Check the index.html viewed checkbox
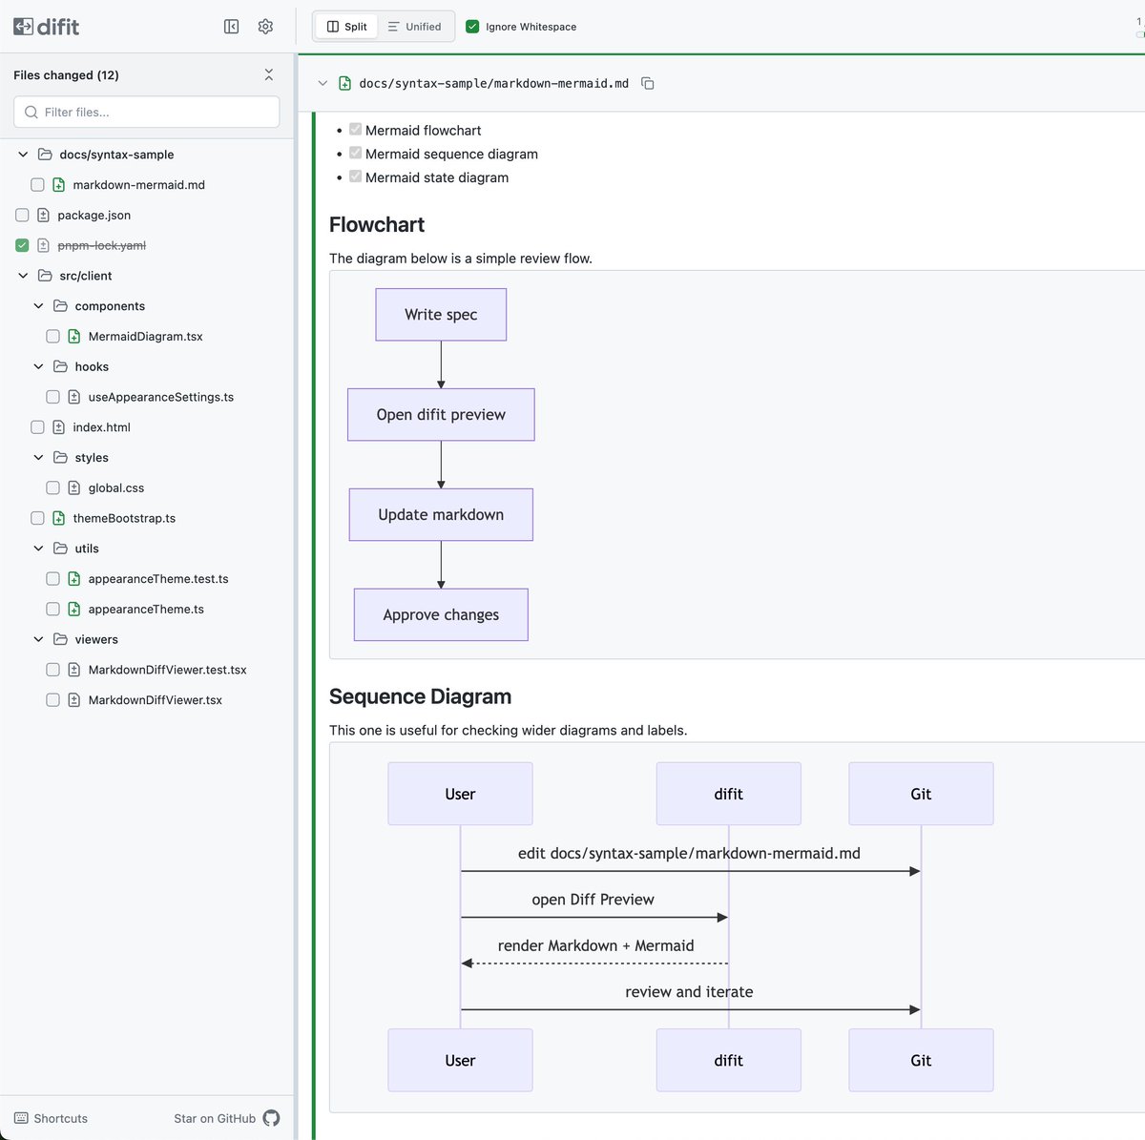The image size is (1145, 1140). (x=37, y=427)
